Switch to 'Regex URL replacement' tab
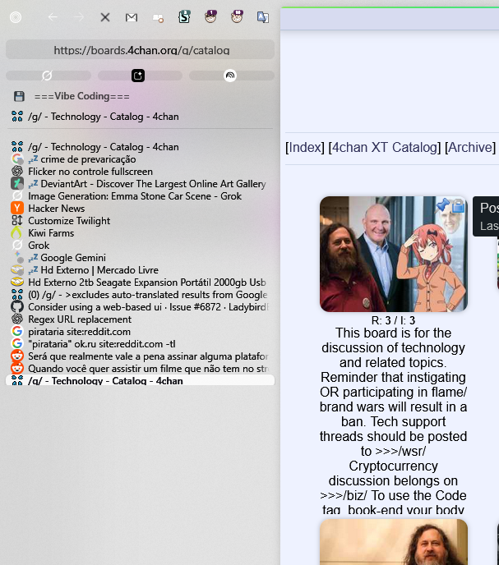Viewport: 499px width, 565px height. (140, 319)
